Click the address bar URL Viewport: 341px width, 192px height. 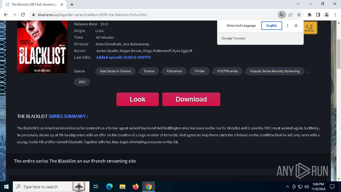click(x=92, y=15)
